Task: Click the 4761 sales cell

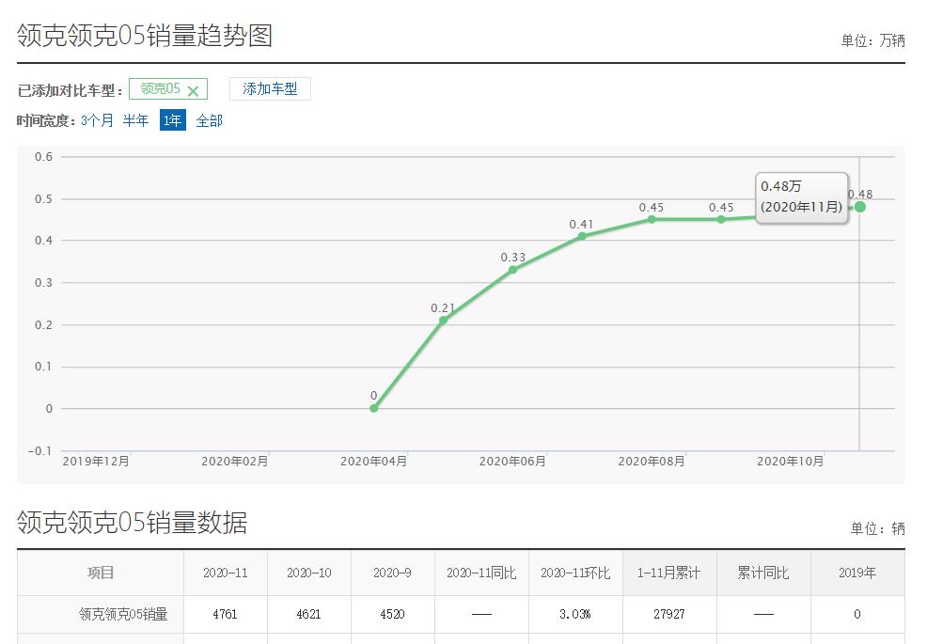Action: pos(226,614)
